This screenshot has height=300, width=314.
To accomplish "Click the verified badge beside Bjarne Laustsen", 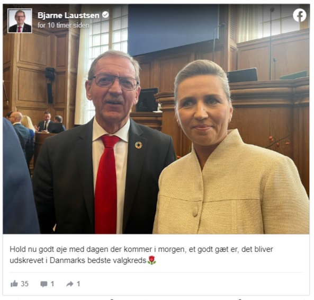I will [105, 15].
